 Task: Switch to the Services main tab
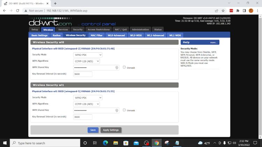click(x=63, y=30)
